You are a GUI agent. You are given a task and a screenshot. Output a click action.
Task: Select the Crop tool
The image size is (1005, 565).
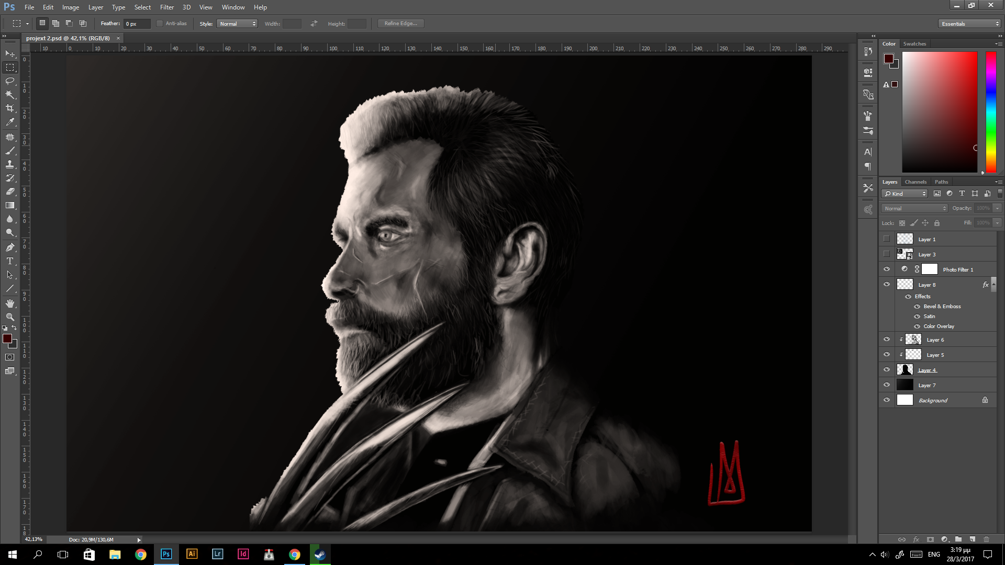coord(10,108)
